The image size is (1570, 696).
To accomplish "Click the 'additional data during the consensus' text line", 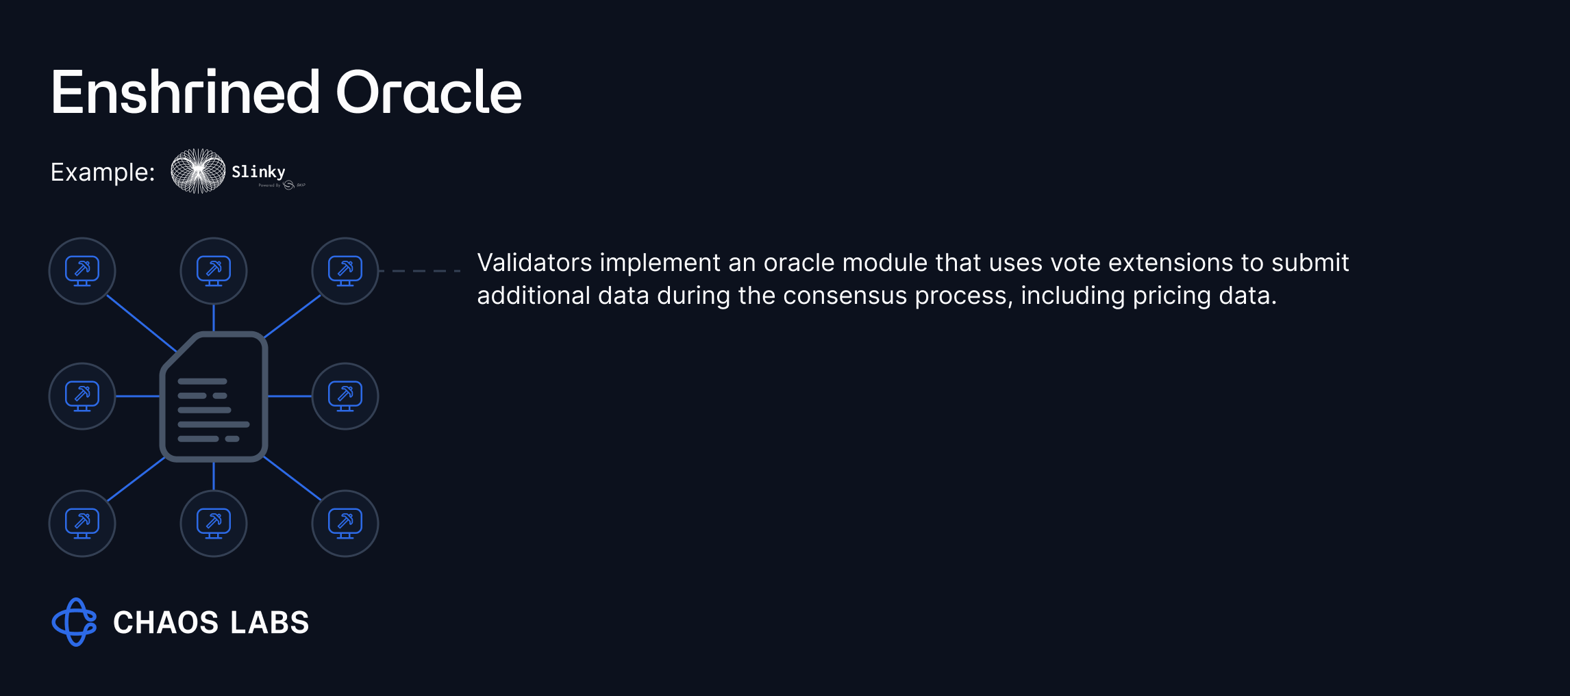I will coord(877,296).
